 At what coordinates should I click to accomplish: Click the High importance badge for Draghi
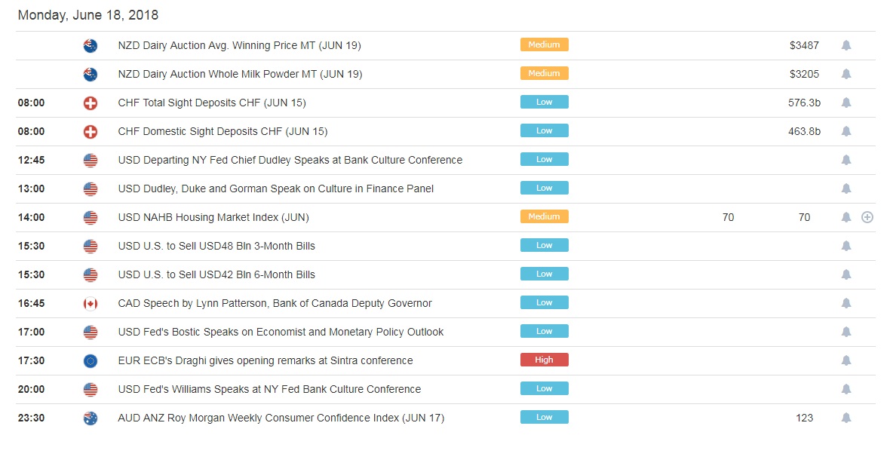click(x=544, y=360)
